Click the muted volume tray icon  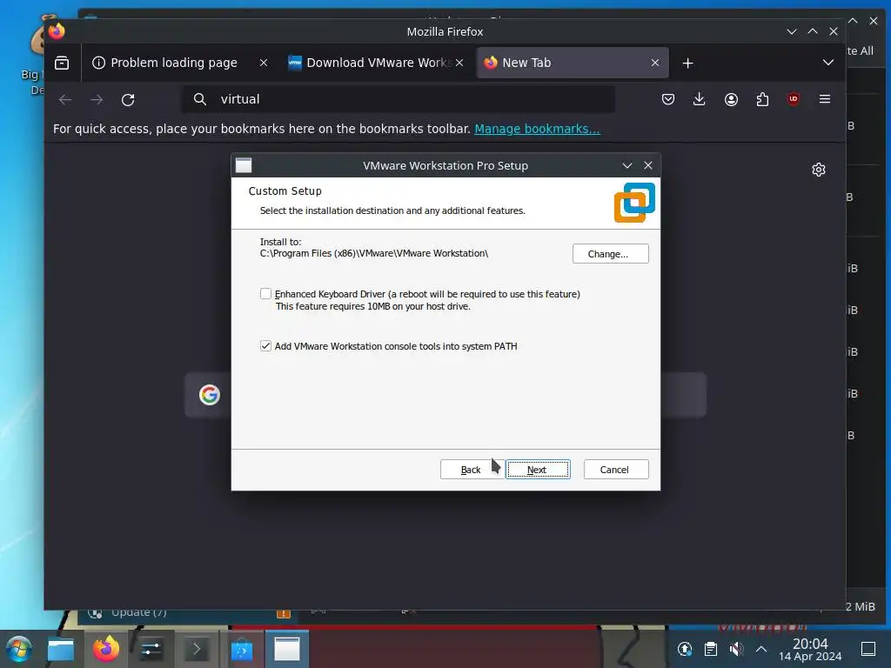click(736, 649)
